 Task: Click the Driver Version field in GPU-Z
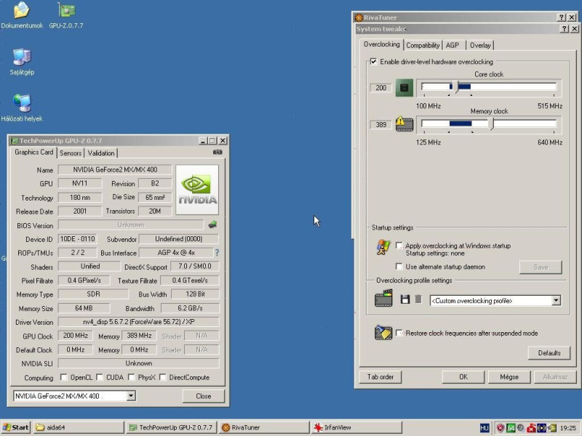[x=138, y=322]
